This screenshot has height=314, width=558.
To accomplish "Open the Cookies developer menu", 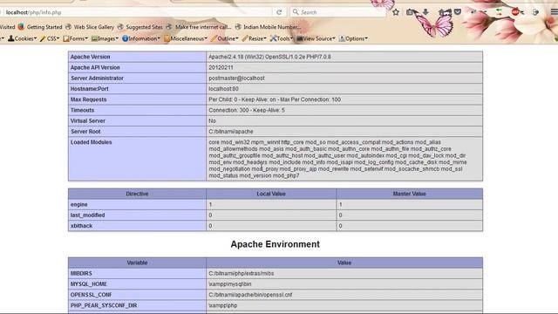I will pyautogui.click(x=22, y=38).
